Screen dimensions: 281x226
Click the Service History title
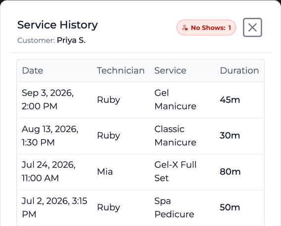(x=57, y=25)
